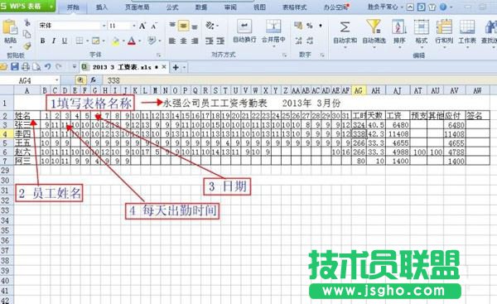Click AutoFilter (自动筛选) funnel icon
Image resolution: width=497 pixels, height=304 pixels.
374,27
